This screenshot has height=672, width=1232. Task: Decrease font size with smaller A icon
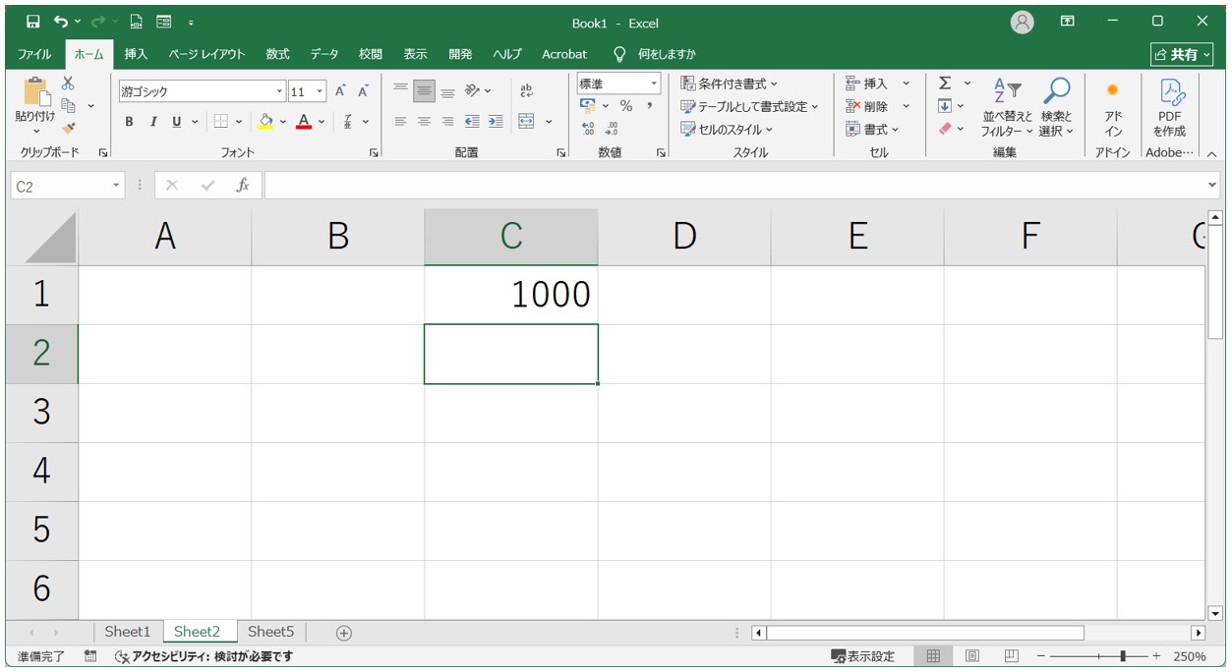click(x=363, y=91)
